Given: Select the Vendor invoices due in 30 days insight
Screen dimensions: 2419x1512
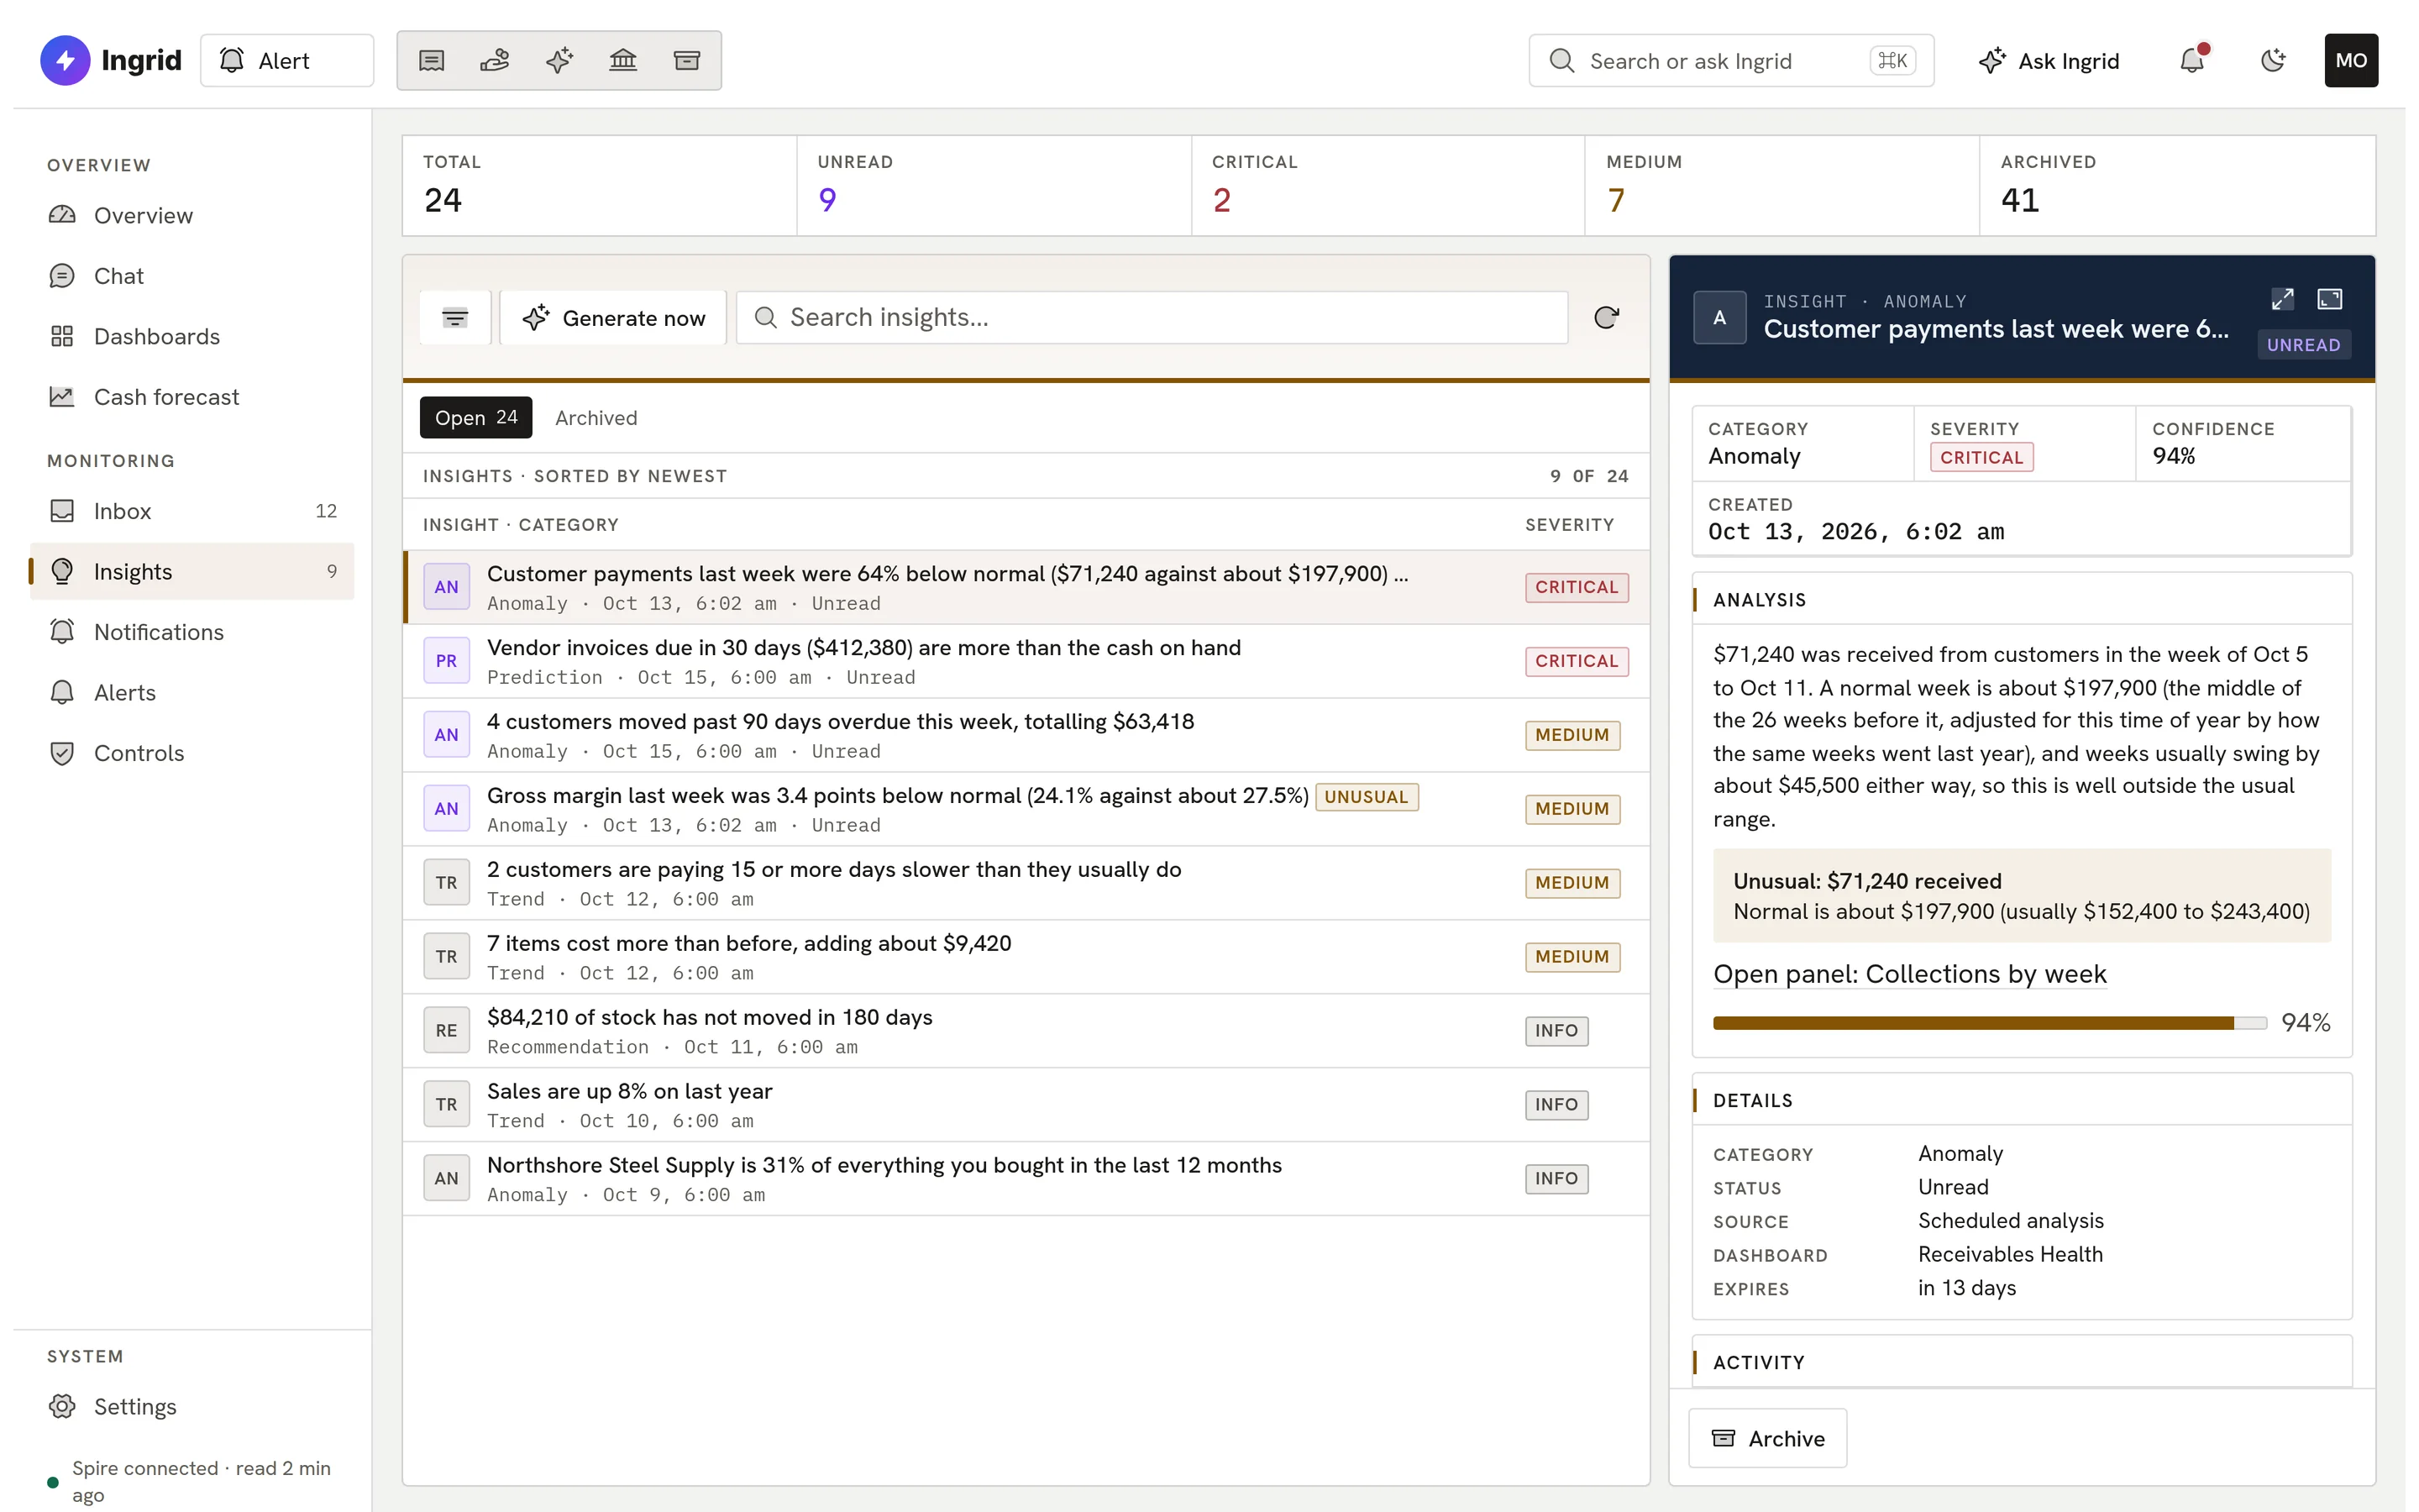Looking at the screenshot, I should coord(1026,661).
